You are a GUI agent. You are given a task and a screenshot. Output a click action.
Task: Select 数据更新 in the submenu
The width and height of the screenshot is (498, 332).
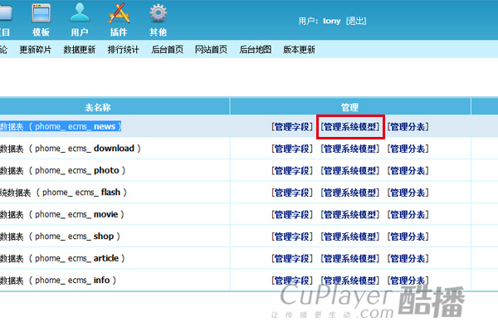[79, 50]
